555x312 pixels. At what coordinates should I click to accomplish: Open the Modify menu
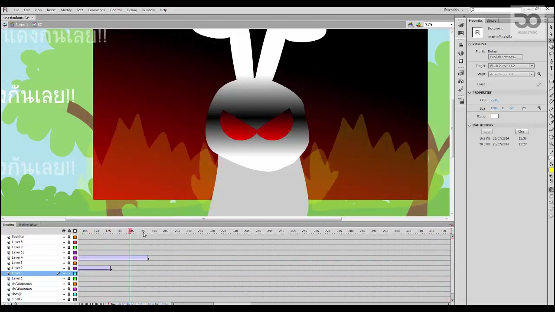click(x=66, y=10)
